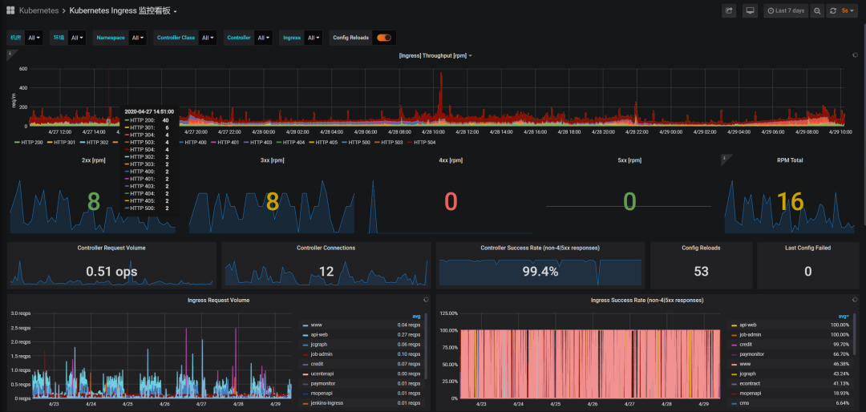Open the dashboards grid icon
Screen dimensions: 866x412
10,10
